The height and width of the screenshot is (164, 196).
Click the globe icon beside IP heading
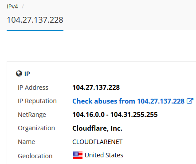[x=19, y=73]
